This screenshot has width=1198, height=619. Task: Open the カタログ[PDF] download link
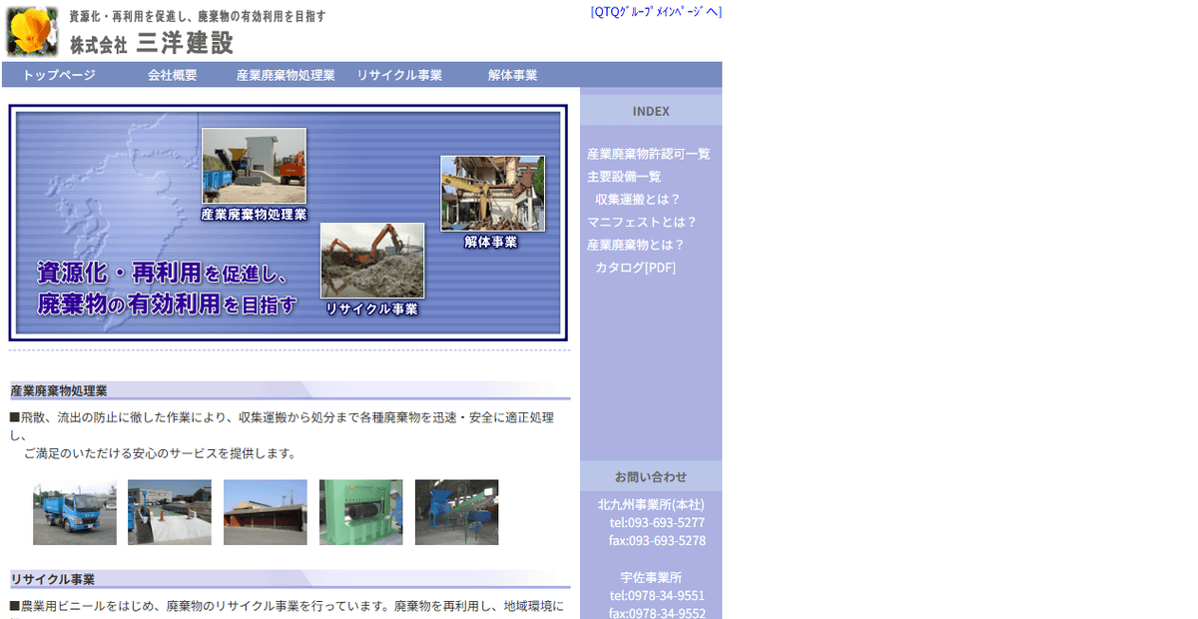[x=635, y=268]
